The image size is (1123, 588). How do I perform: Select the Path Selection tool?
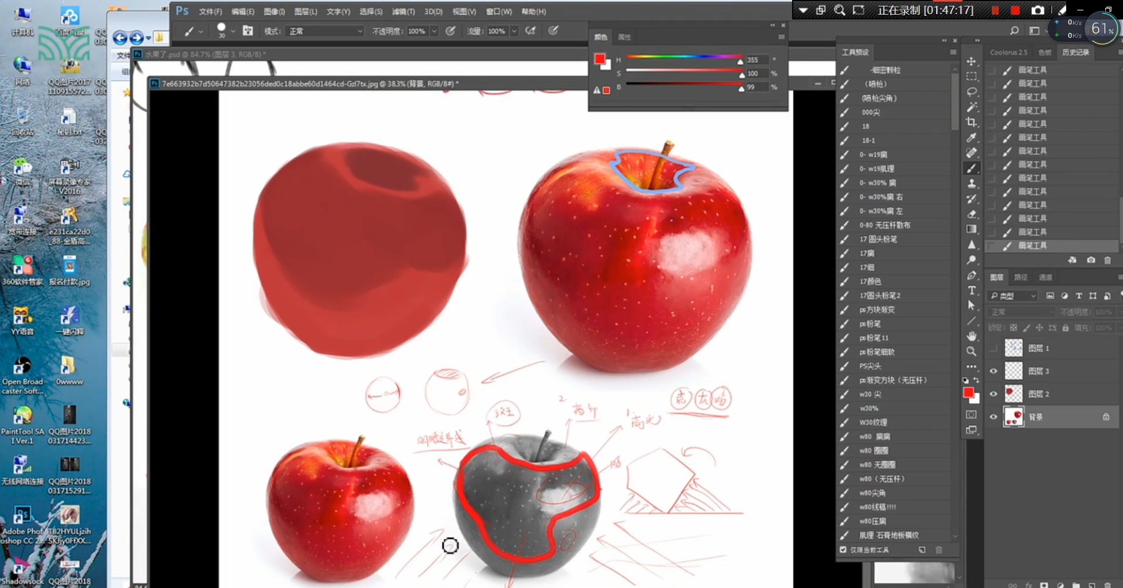972,306
